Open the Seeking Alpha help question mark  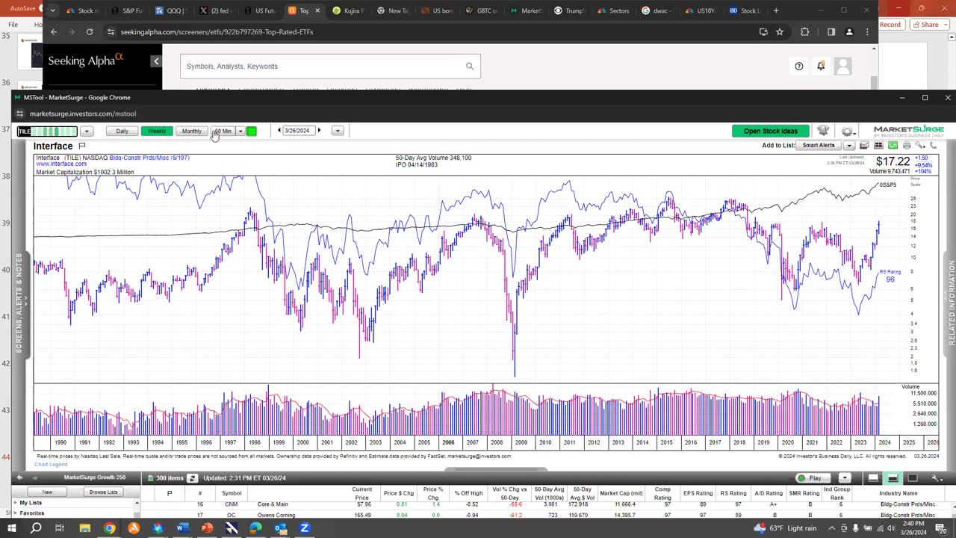coord(799,67)
